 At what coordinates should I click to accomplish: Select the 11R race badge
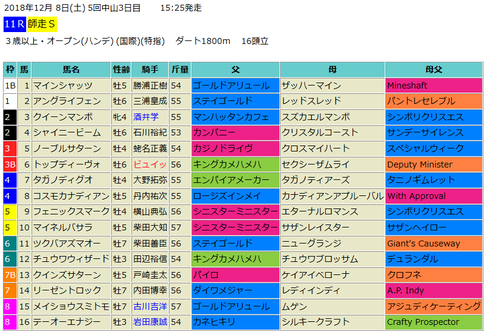(x=14, y=24)
